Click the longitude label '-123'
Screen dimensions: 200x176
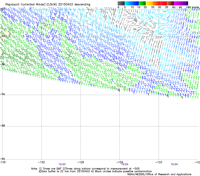(159, 162)
